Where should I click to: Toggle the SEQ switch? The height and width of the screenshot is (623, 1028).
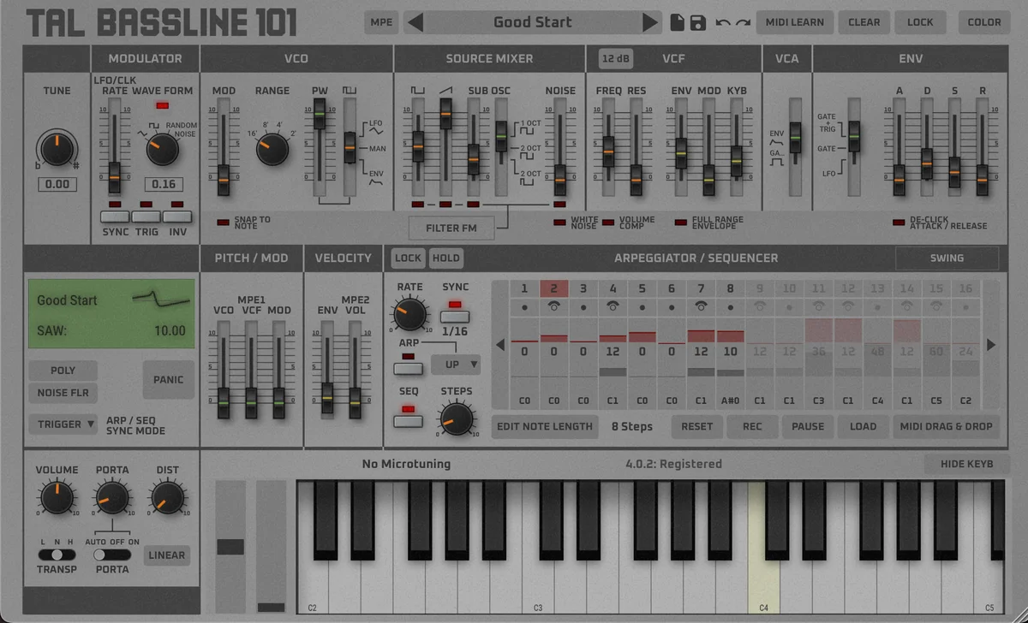click(408, 421)
